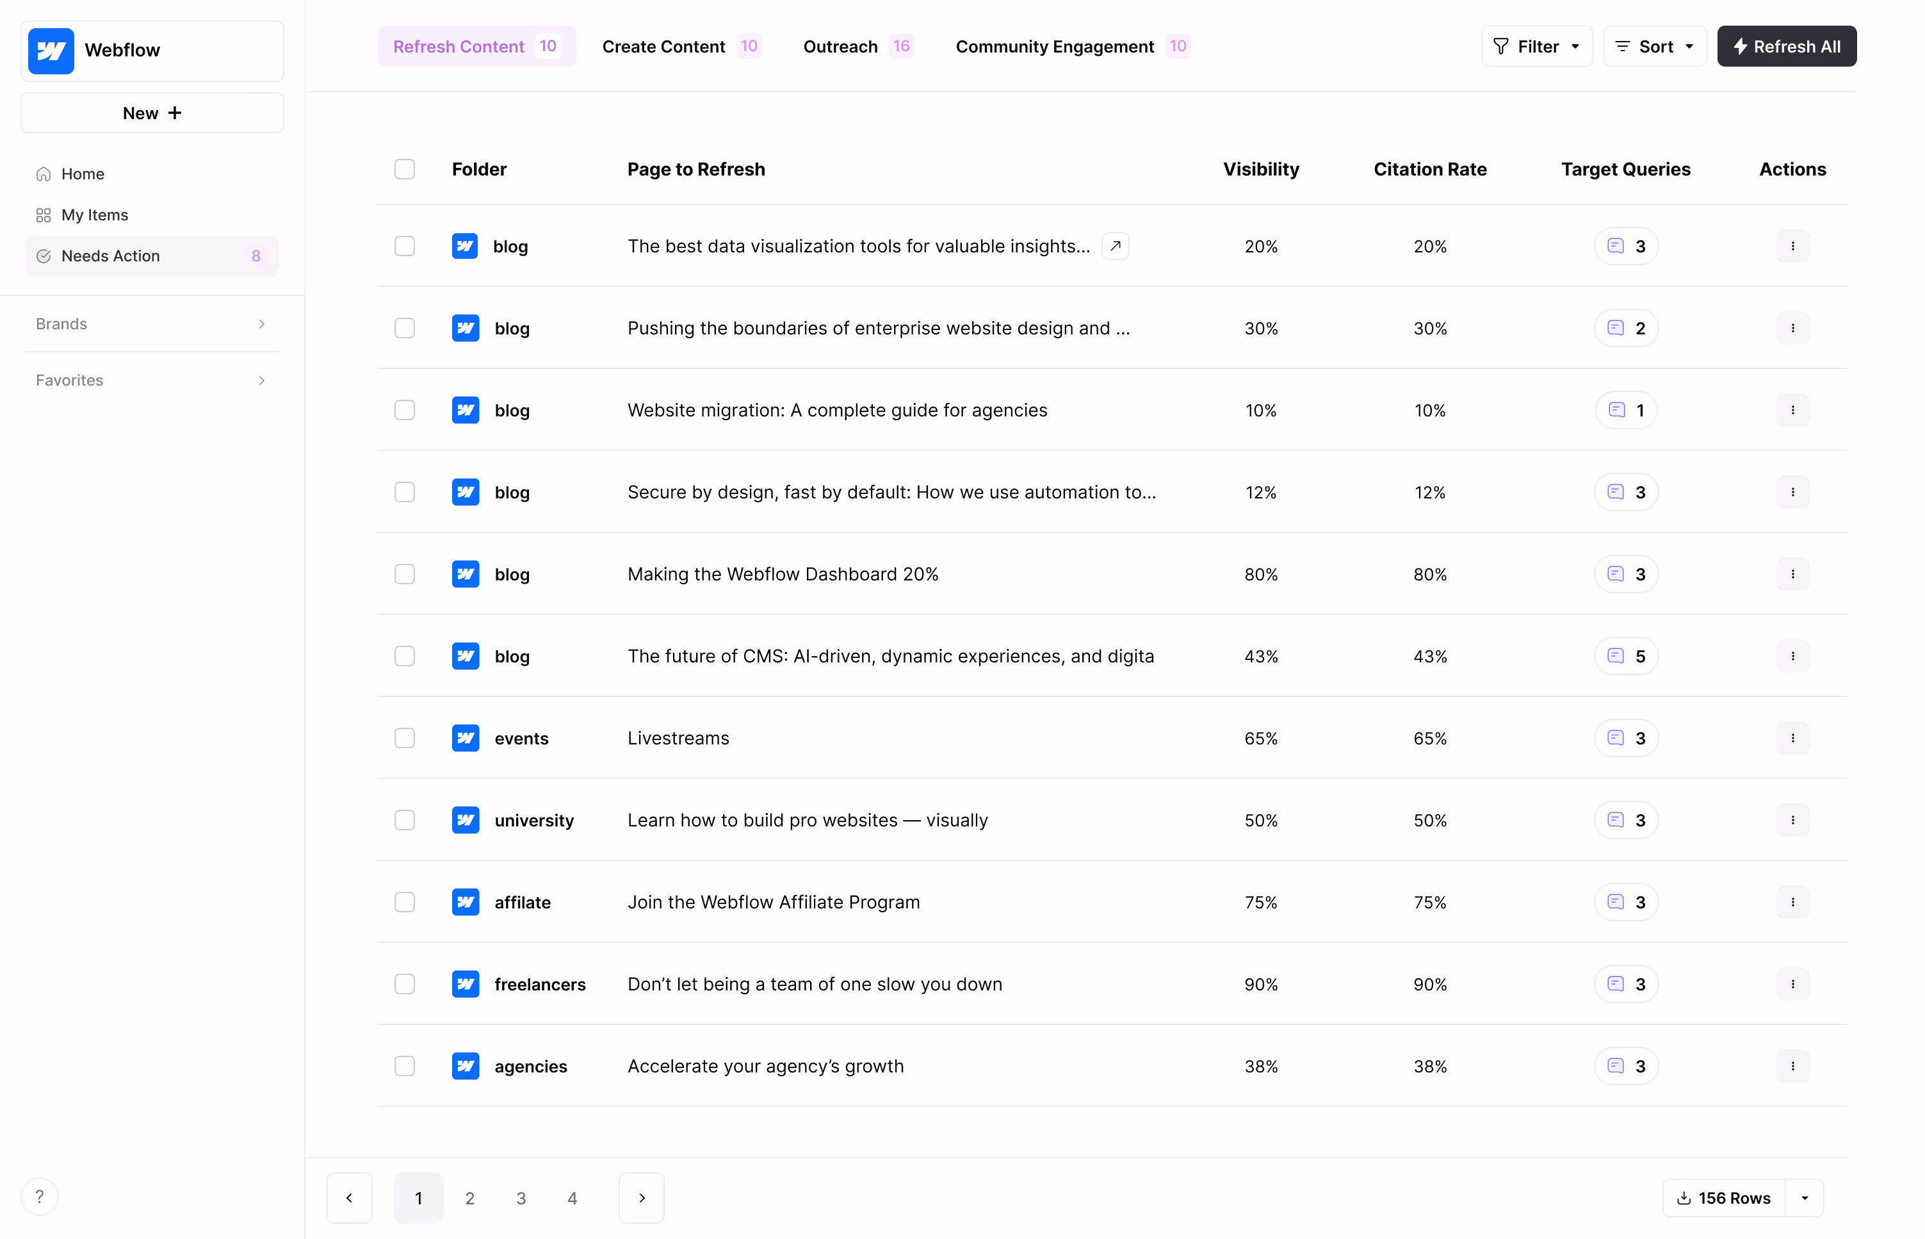
Task: Check the Website migration row checkbox
Action: click(405, 410)
